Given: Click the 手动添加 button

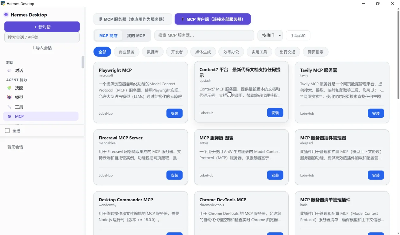Looking at the screenshot, I should (x=298, y=36).
